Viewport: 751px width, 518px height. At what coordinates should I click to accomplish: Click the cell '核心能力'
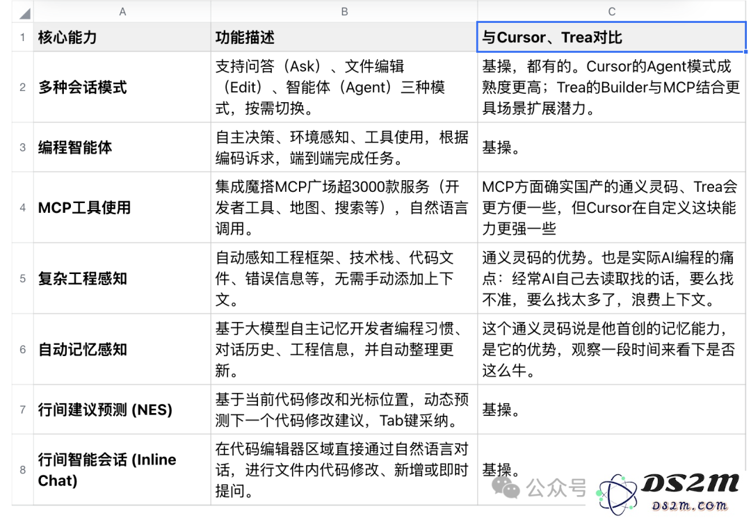click(x=122, y=37)
